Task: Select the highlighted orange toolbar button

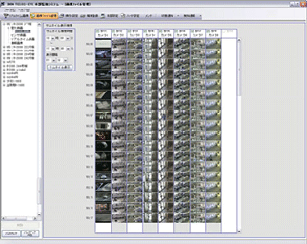Action: pyautogui.click(x=44, y=16)
